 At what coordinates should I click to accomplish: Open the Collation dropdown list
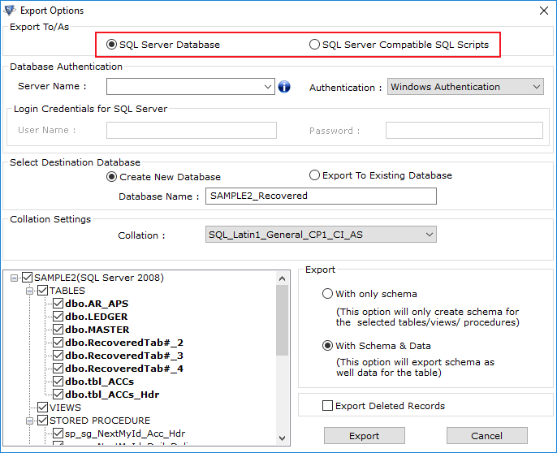(x=429, y=235)
